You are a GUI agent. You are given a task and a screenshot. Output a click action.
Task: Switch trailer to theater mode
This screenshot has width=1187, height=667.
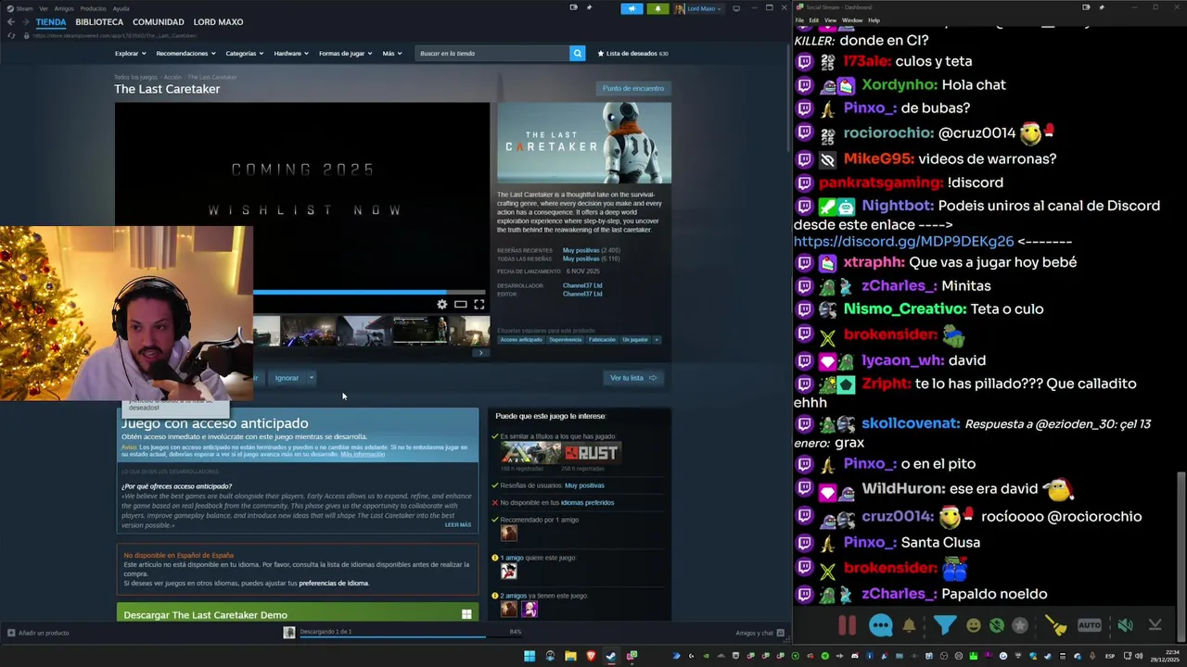point(460,304)
